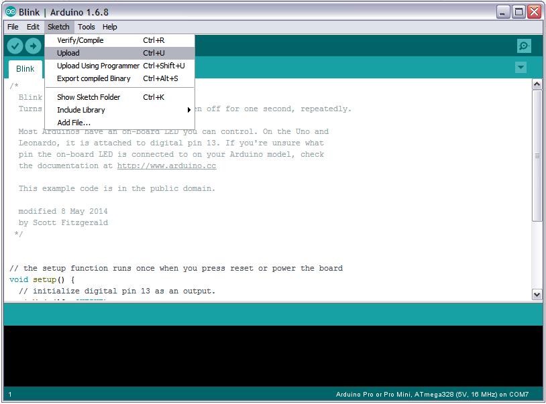Click 'This example code is in the public domain.'
Image resolution: width=546 pixels, height=404 pixels.
tap(117, 189)
